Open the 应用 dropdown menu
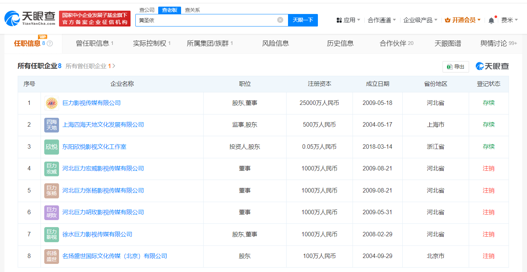 click(x=349, y=20)
